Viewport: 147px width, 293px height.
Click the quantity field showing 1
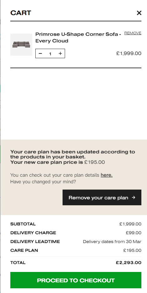click(50, 54)
